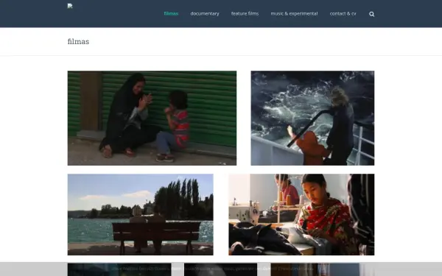Screen dimensions: 442x276
Task: Open film thumbnail of woman sewing
Action: click(301, 215)
